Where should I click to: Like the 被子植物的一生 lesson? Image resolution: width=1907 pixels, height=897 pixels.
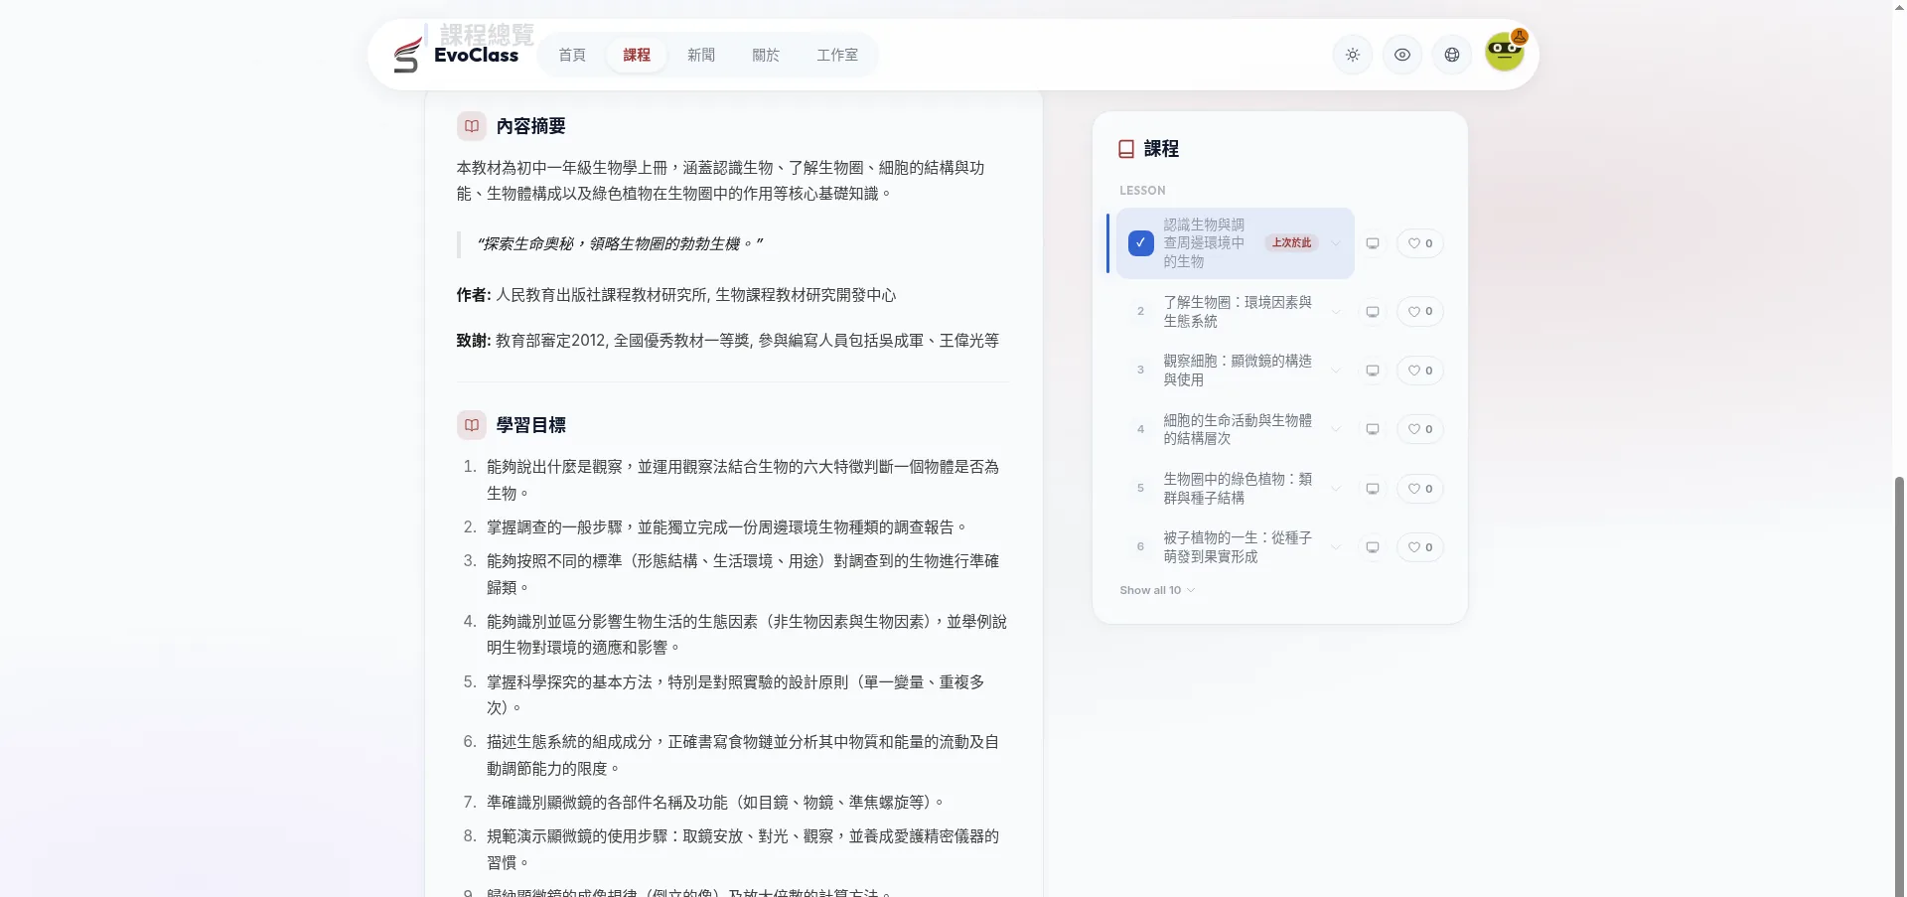click(1420, 547)
